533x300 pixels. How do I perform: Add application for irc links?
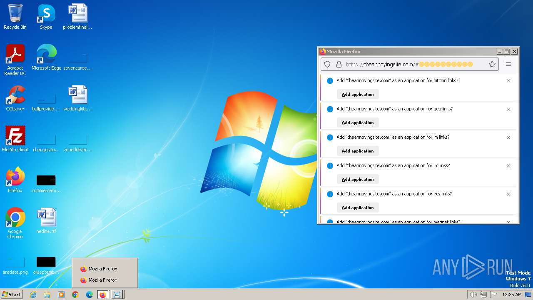point(358,179)
